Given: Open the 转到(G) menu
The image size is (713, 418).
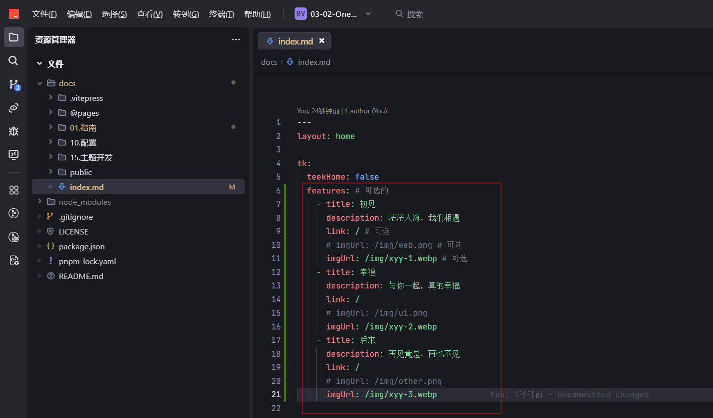Looking at the screenshot, I should tap(186, 14).
